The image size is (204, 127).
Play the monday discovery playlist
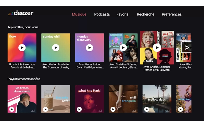pyautogui.click(x=90, y=48)
